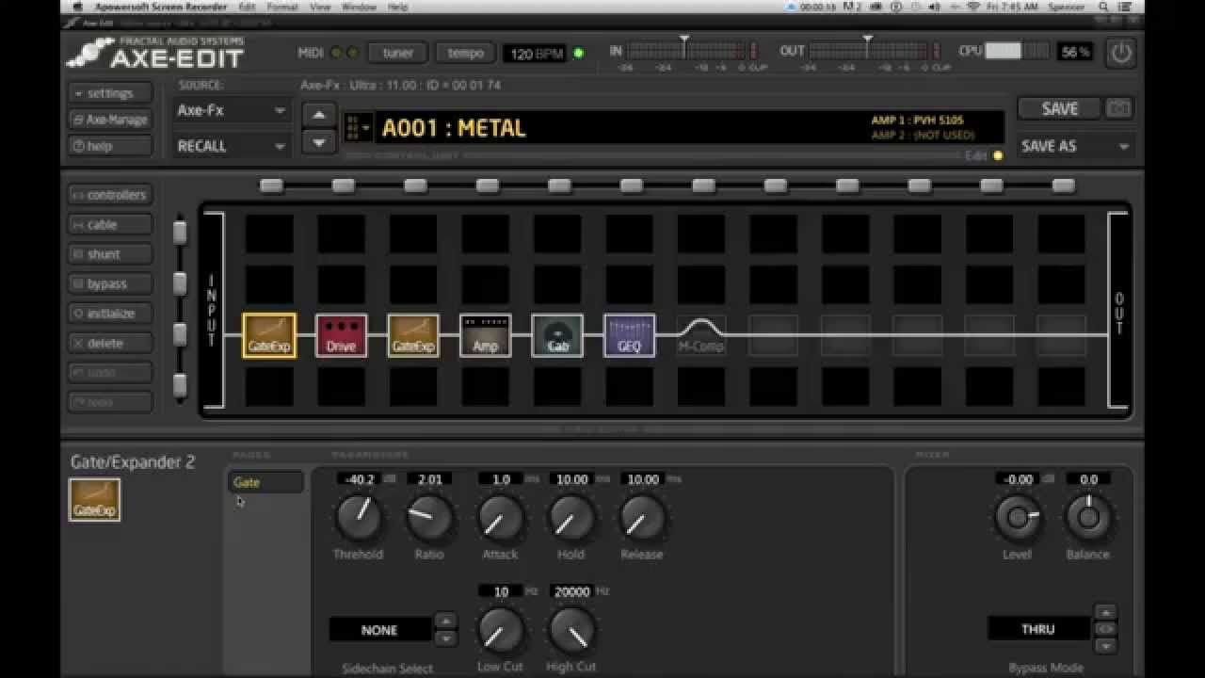
Task: Click the Gate/Expander 2 thumbnail icon
Action: point(94,499)
